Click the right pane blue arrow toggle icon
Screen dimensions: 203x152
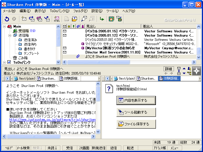click(107, 79)
